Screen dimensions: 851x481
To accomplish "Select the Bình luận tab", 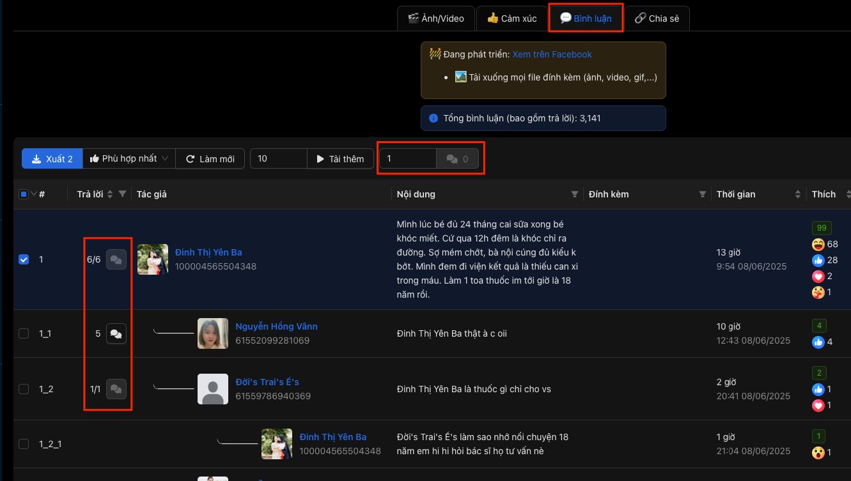I will [x=586, y=19].
